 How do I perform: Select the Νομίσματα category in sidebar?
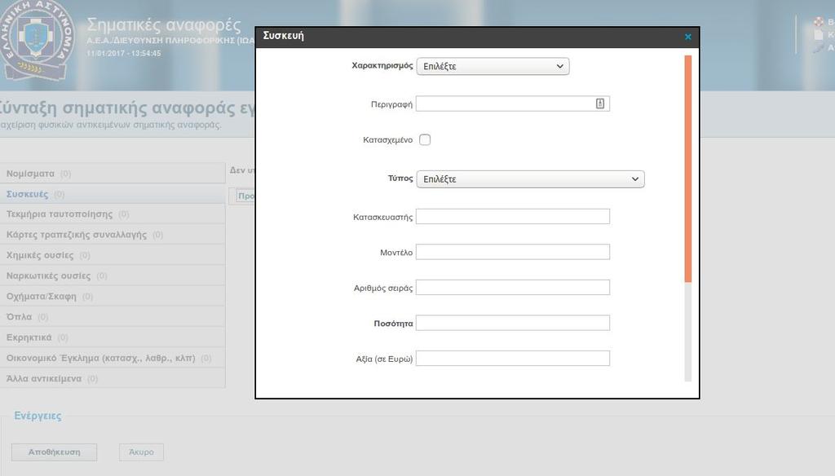tap(113, 174)
